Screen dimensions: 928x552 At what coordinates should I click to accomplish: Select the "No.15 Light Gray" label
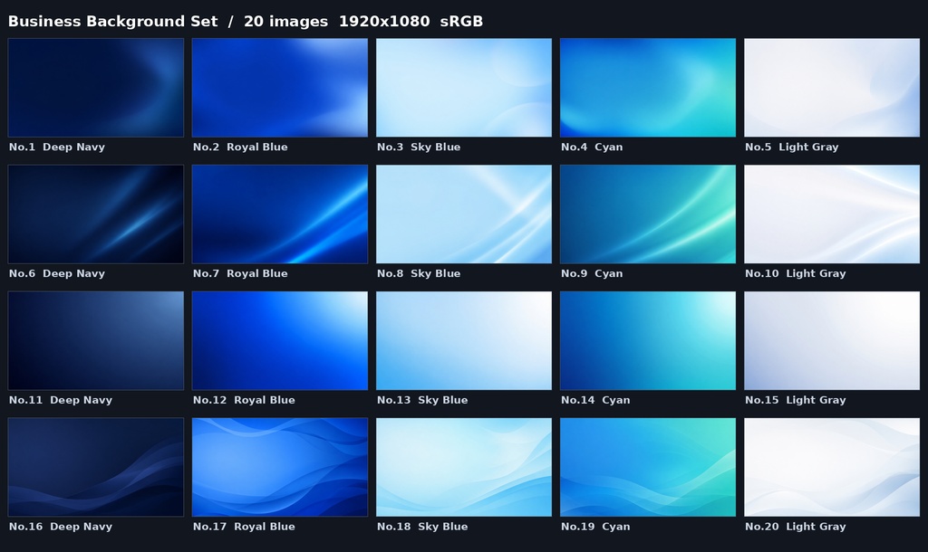pyautogui.click(x=796, y=400)
